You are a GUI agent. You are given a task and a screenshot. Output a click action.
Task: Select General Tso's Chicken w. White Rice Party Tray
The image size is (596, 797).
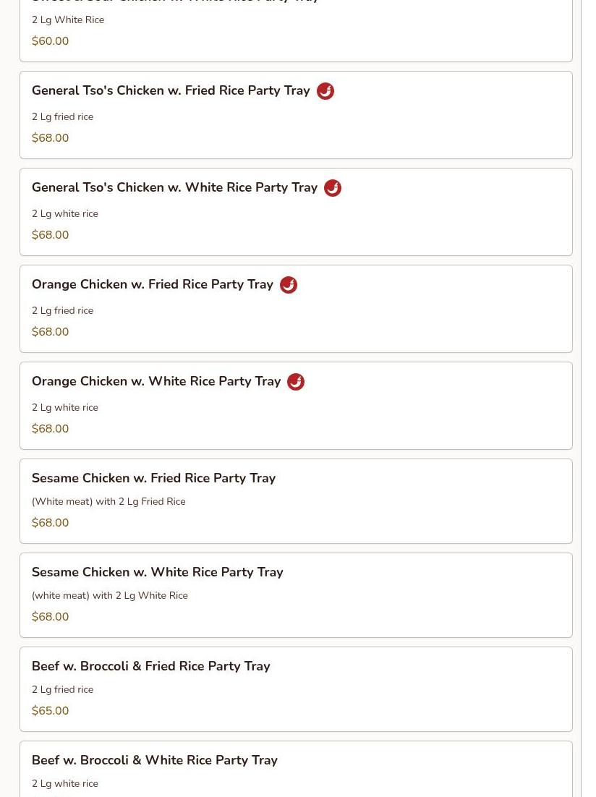[174, 188]
